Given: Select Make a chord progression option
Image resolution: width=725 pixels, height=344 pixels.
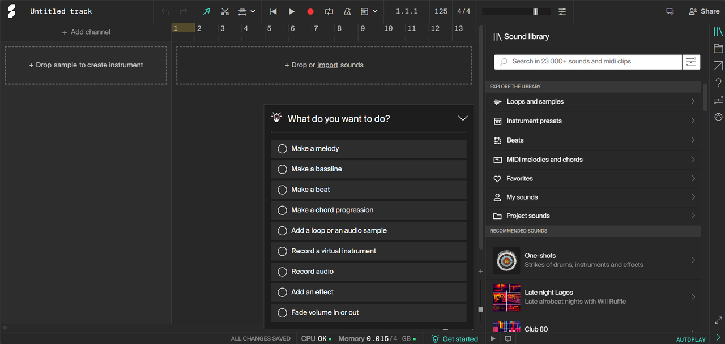Looking at the screenshot, I should tap(369, 210).
